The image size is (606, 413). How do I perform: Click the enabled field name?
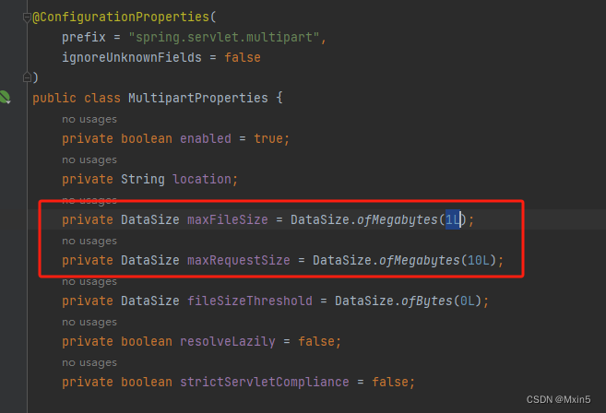coord(205,138)
